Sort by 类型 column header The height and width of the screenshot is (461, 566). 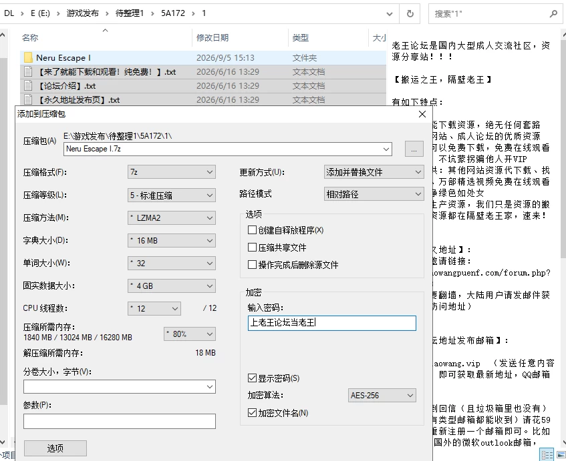coord(300,37)
